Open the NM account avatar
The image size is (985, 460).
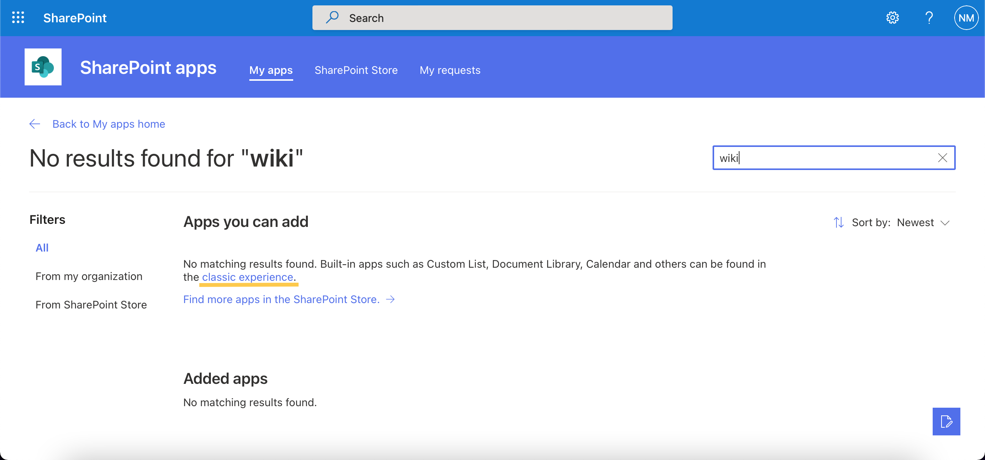point(966,18)
